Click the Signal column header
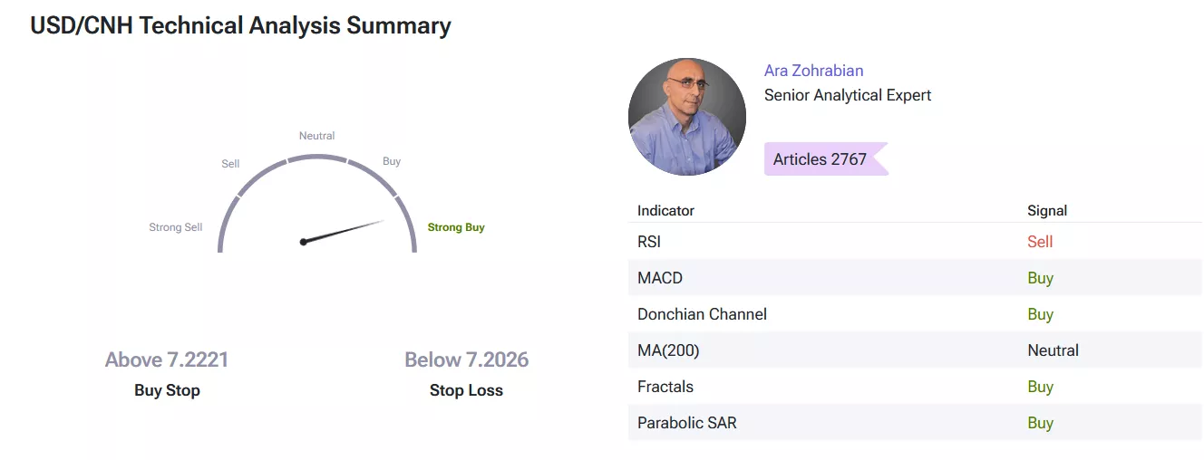 1047,210
